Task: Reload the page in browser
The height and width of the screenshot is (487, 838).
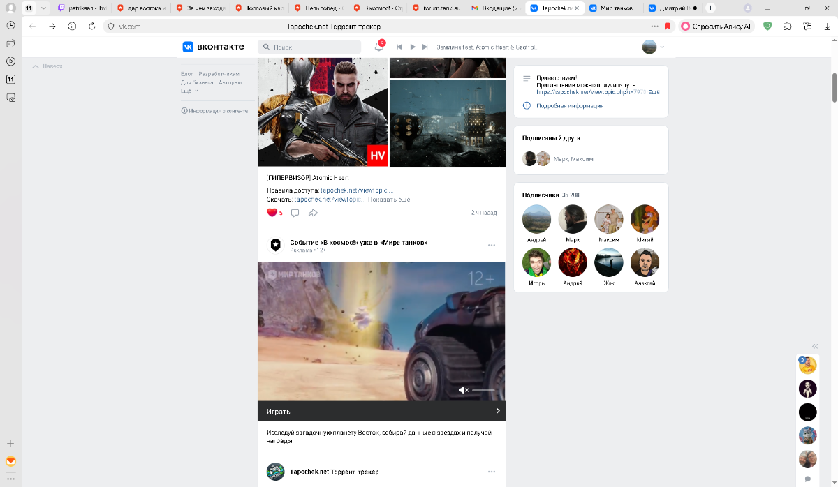Action: (x=91, y=26)
